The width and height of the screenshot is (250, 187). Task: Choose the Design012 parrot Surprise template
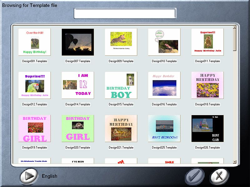click(x=34, y=85)
